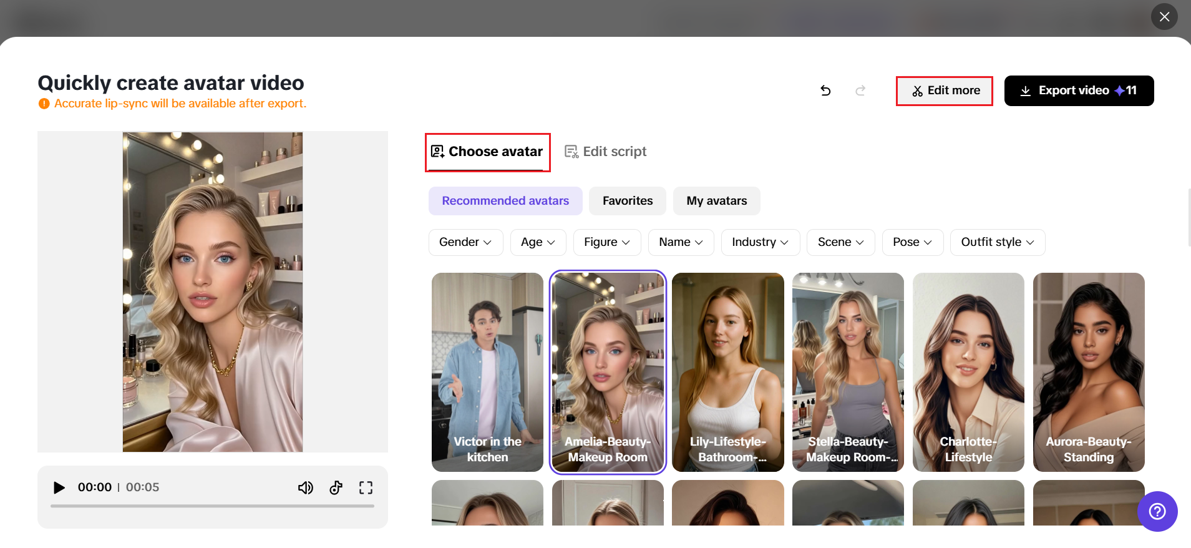Select Charlotte-Lifestyle avatar

pos(968,372)
